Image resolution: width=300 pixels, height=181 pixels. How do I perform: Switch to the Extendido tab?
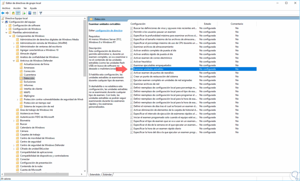coord(95,175)
